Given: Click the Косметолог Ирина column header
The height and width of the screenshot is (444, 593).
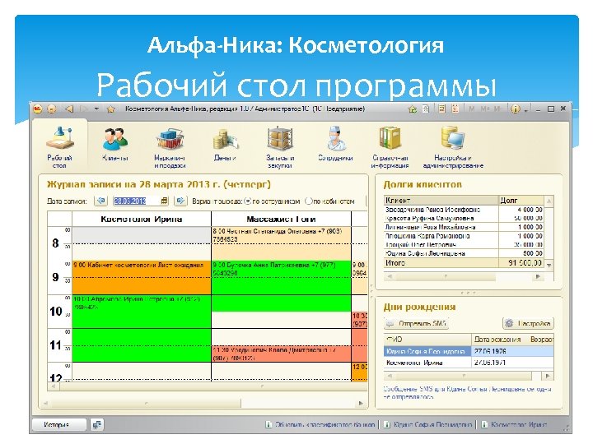Looking at the screenshot, I should coord(142,219).
